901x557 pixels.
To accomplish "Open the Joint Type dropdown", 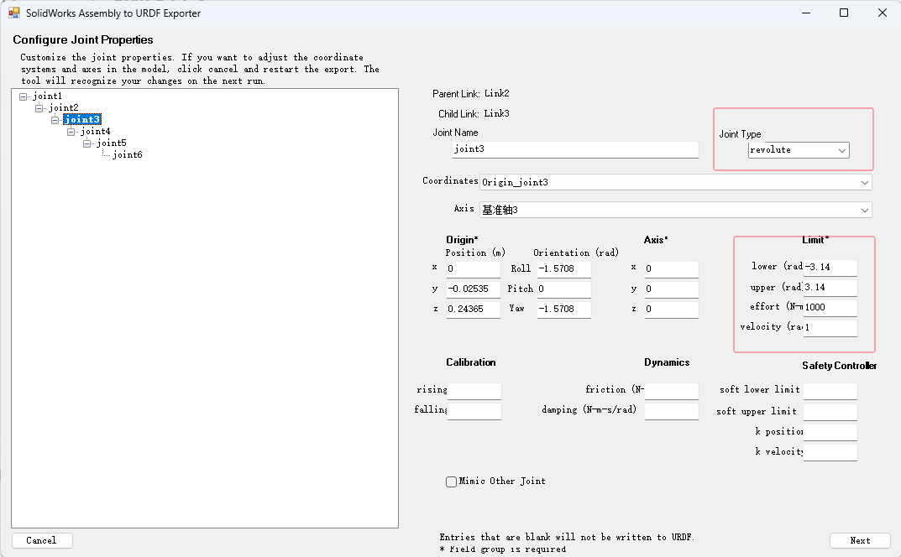I will (x=798, y=149).
